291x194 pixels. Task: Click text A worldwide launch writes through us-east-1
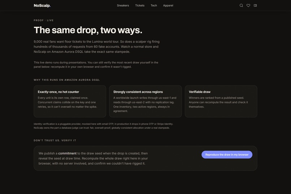coord(145,104)
